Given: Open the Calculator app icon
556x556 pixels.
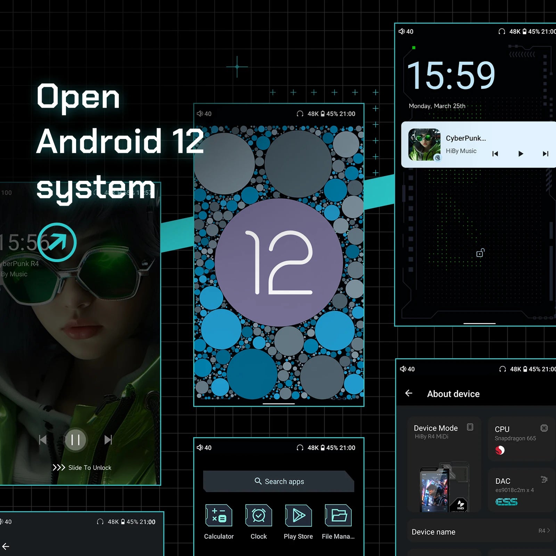Looking at the screenshot, I should (219, 516).
